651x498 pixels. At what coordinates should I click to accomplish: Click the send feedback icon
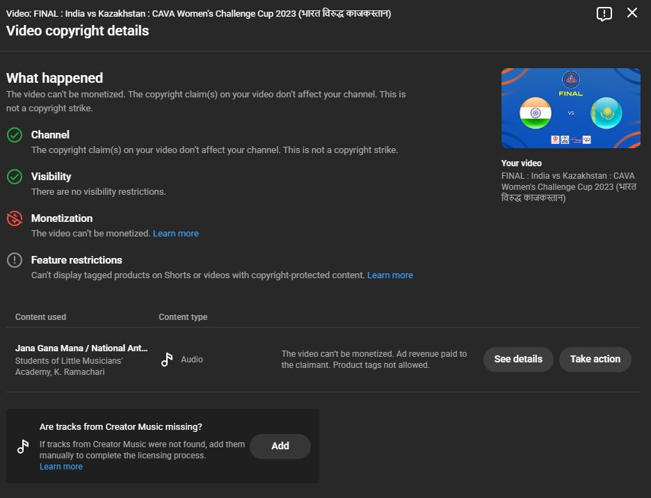tap(604, 14)
